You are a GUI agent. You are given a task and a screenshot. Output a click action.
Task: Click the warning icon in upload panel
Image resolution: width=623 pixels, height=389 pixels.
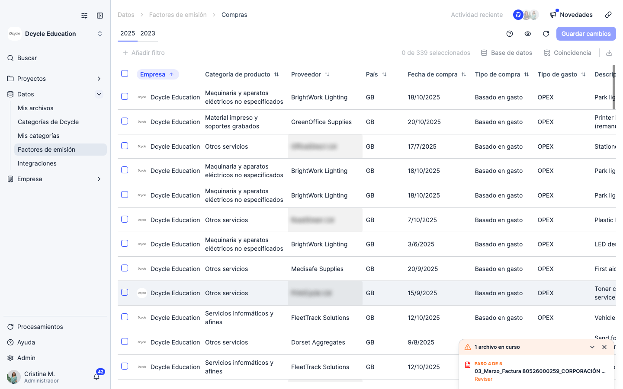(x=468, y=347)
